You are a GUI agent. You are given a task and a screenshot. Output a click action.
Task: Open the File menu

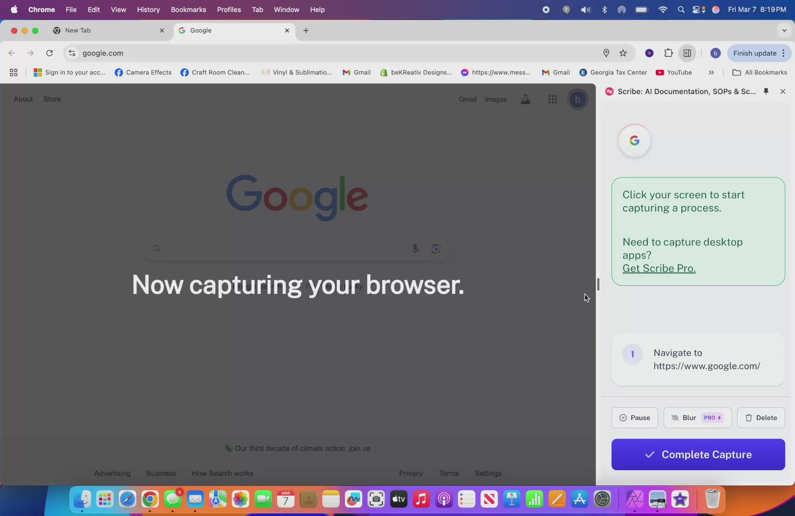[x=71, y=10]
